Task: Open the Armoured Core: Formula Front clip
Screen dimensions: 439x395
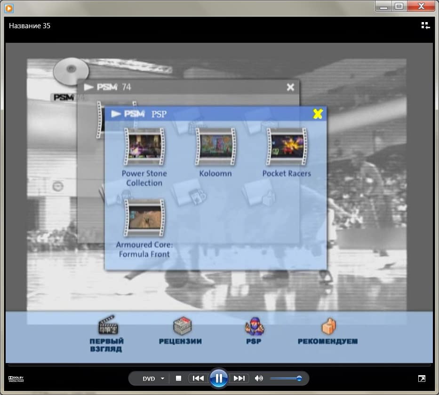Action: coord(144,218)
